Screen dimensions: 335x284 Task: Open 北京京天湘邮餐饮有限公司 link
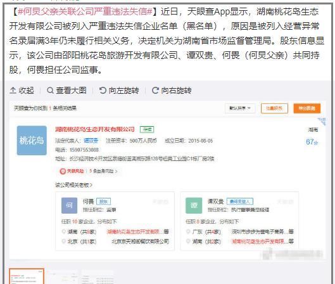point(140,242)
